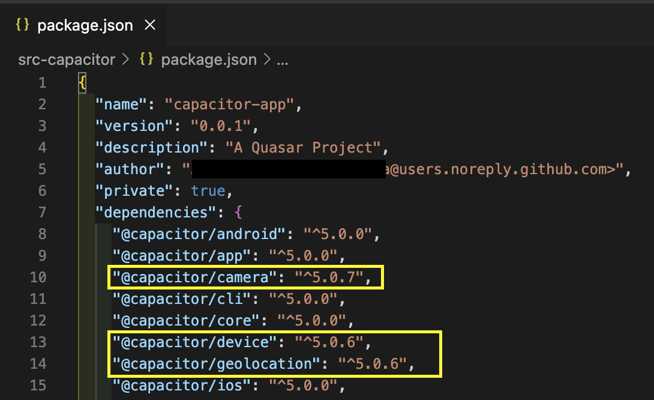Image resolution: width=654 pixels, height=400 pixels.
Task: Click the JSON braces icon in the breadcrumb
Action: (146, 59)
